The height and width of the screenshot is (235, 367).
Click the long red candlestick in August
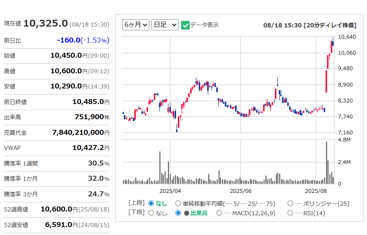pos(326,81)
